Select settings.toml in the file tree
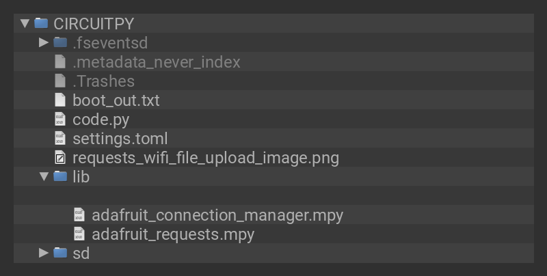The width and height of the screenshot is (547, 276). [x=120, y=138]
